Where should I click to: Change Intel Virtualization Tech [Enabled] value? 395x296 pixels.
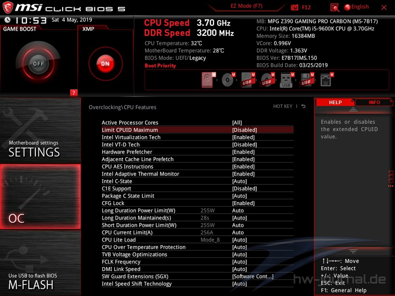(x=243, y=137)
